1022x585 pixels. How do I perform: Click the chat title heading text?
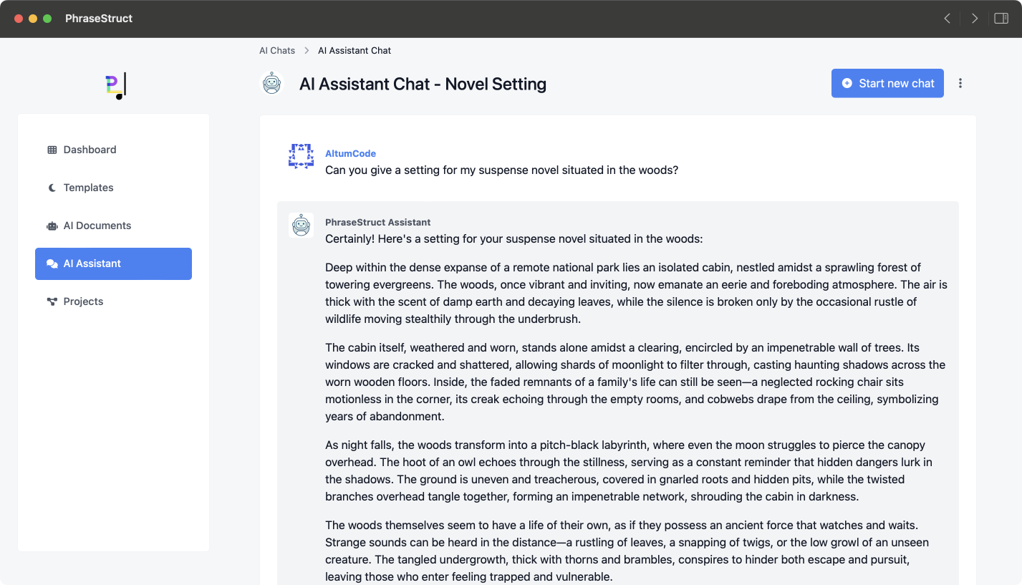423,84
